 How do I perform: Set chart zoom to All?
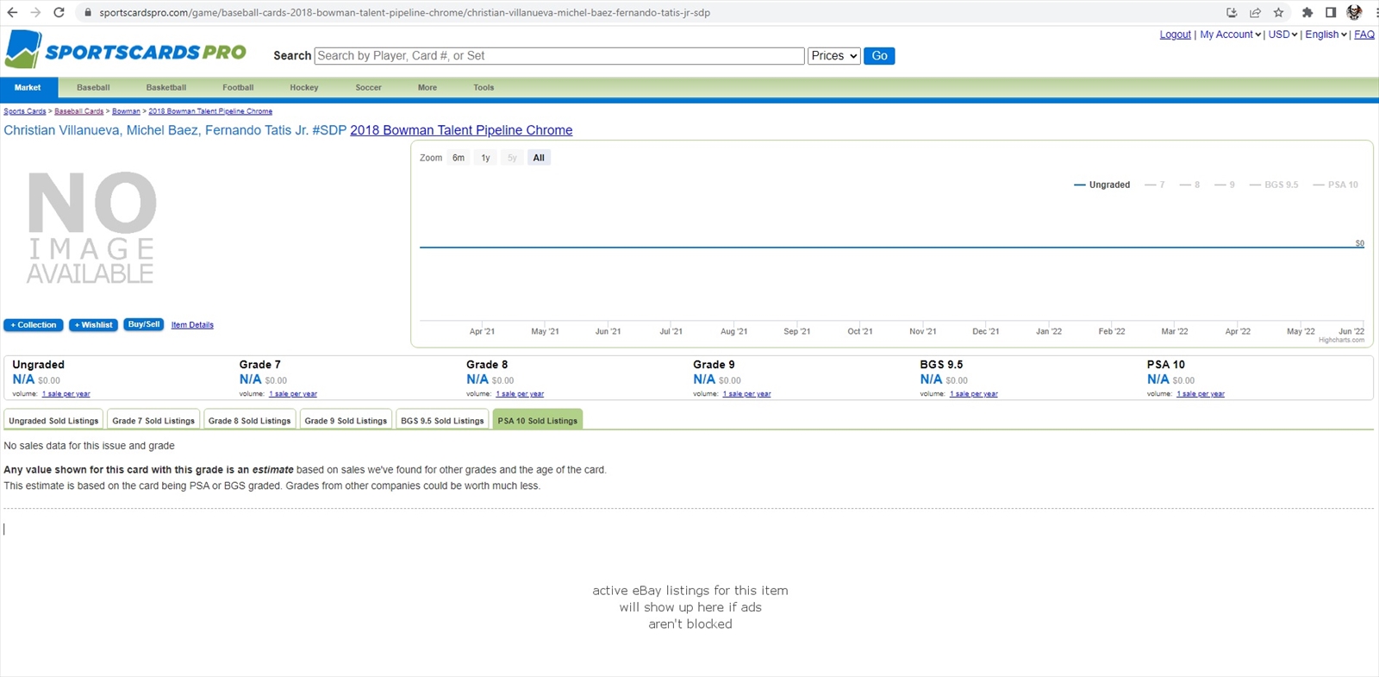pyautogui.click(x=539, y=158)
